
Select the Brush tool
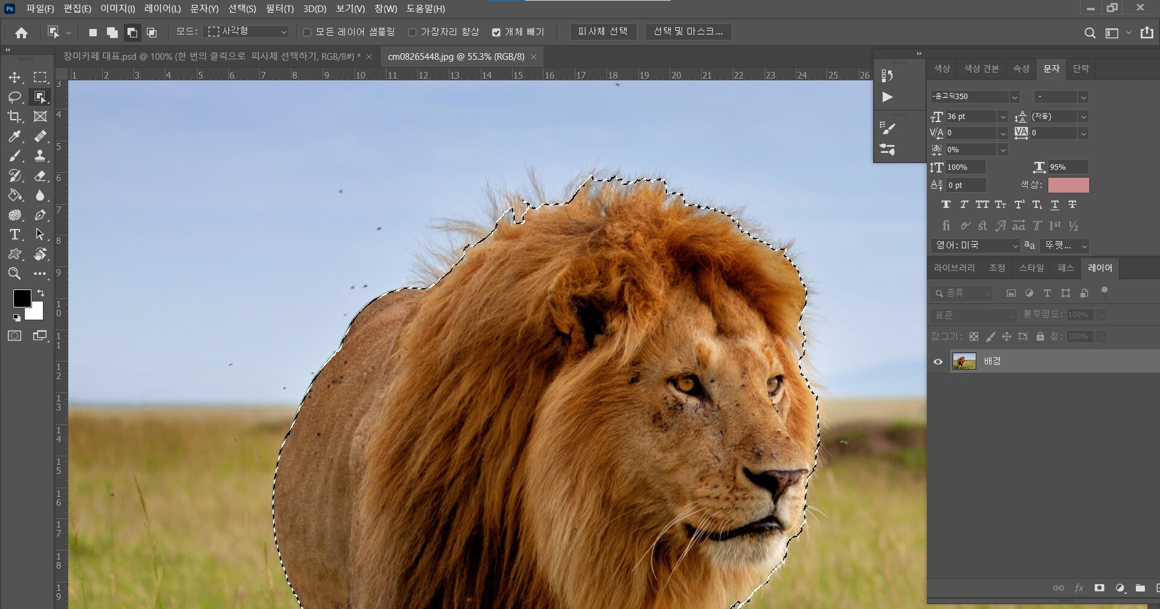pos(14,156)
